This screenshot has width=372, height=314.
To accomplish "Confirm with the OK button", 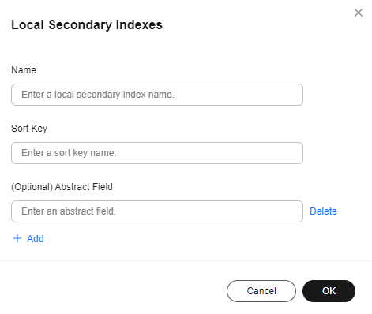I will [x=329, y=291].
